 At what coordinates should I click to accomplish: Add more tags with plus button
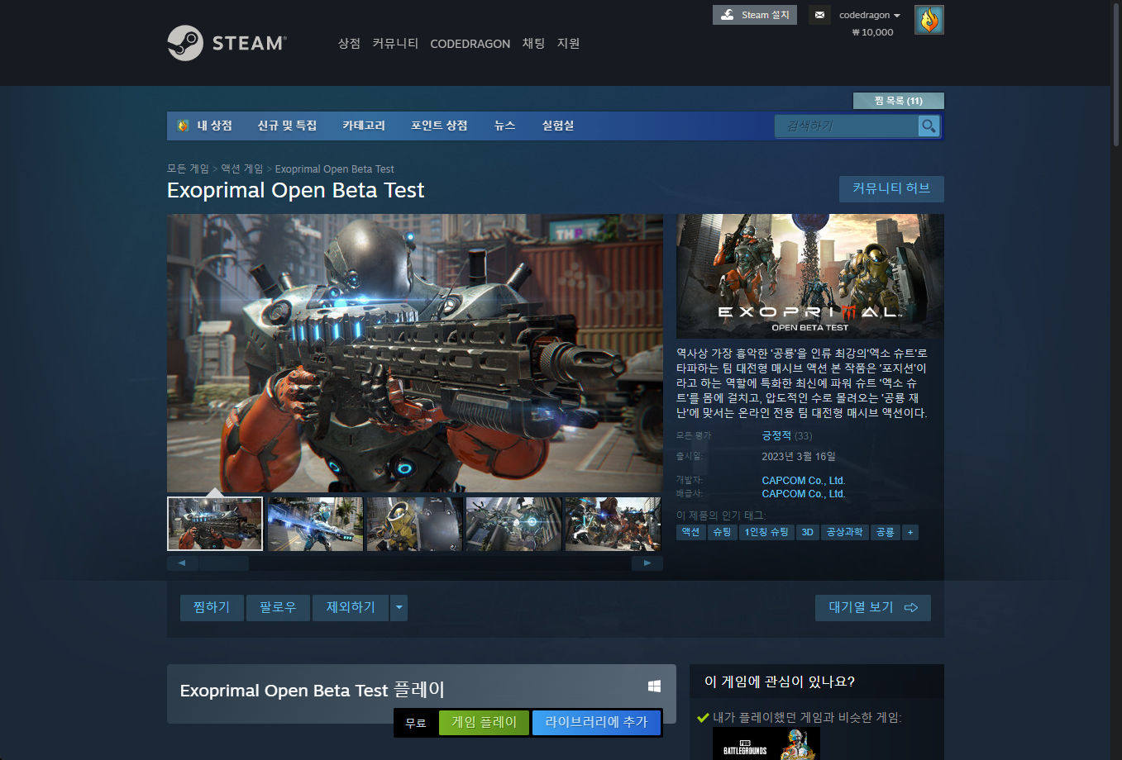(910, 532)
